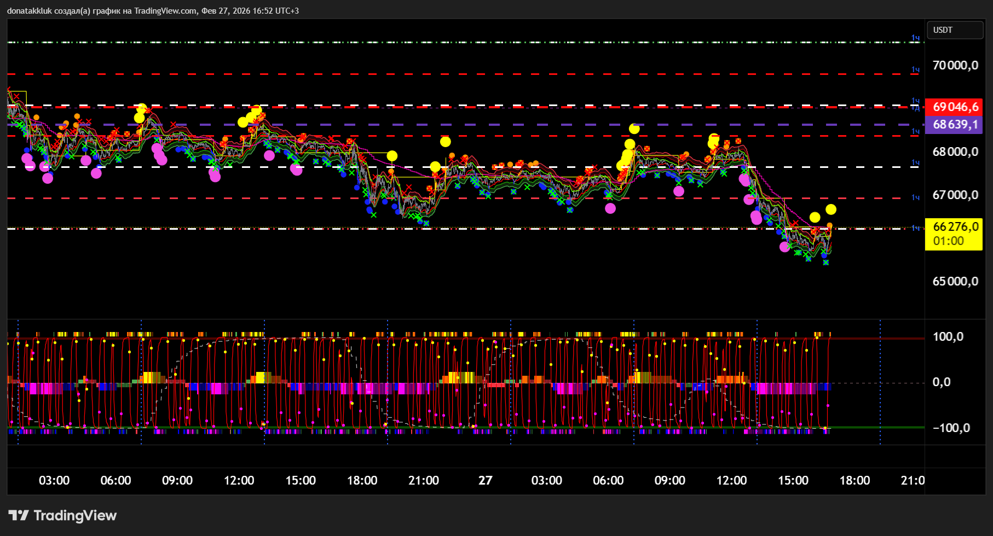Click the 70000,0 price scale label
The height and width of the screenshot is (536, 993).
click(955, 66)
